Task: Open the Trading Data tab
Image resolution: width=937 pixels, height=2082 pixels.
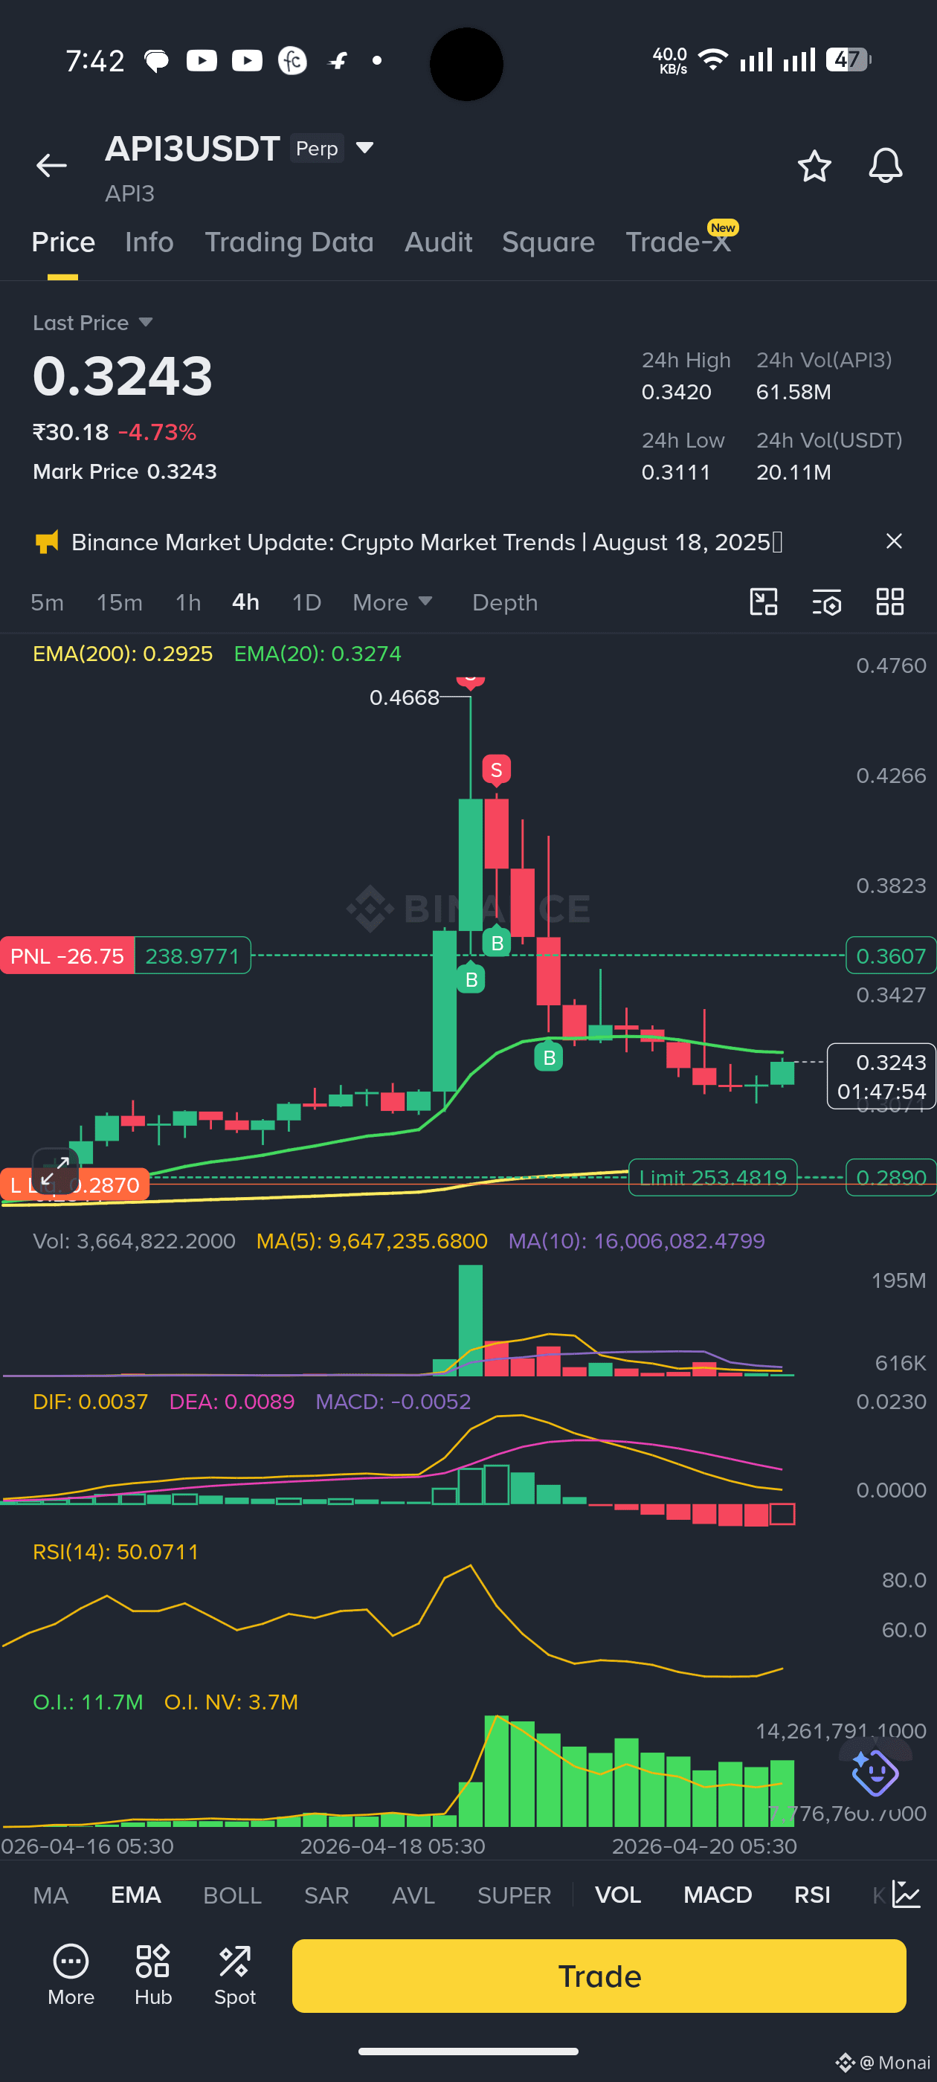Action: [289, 242]
